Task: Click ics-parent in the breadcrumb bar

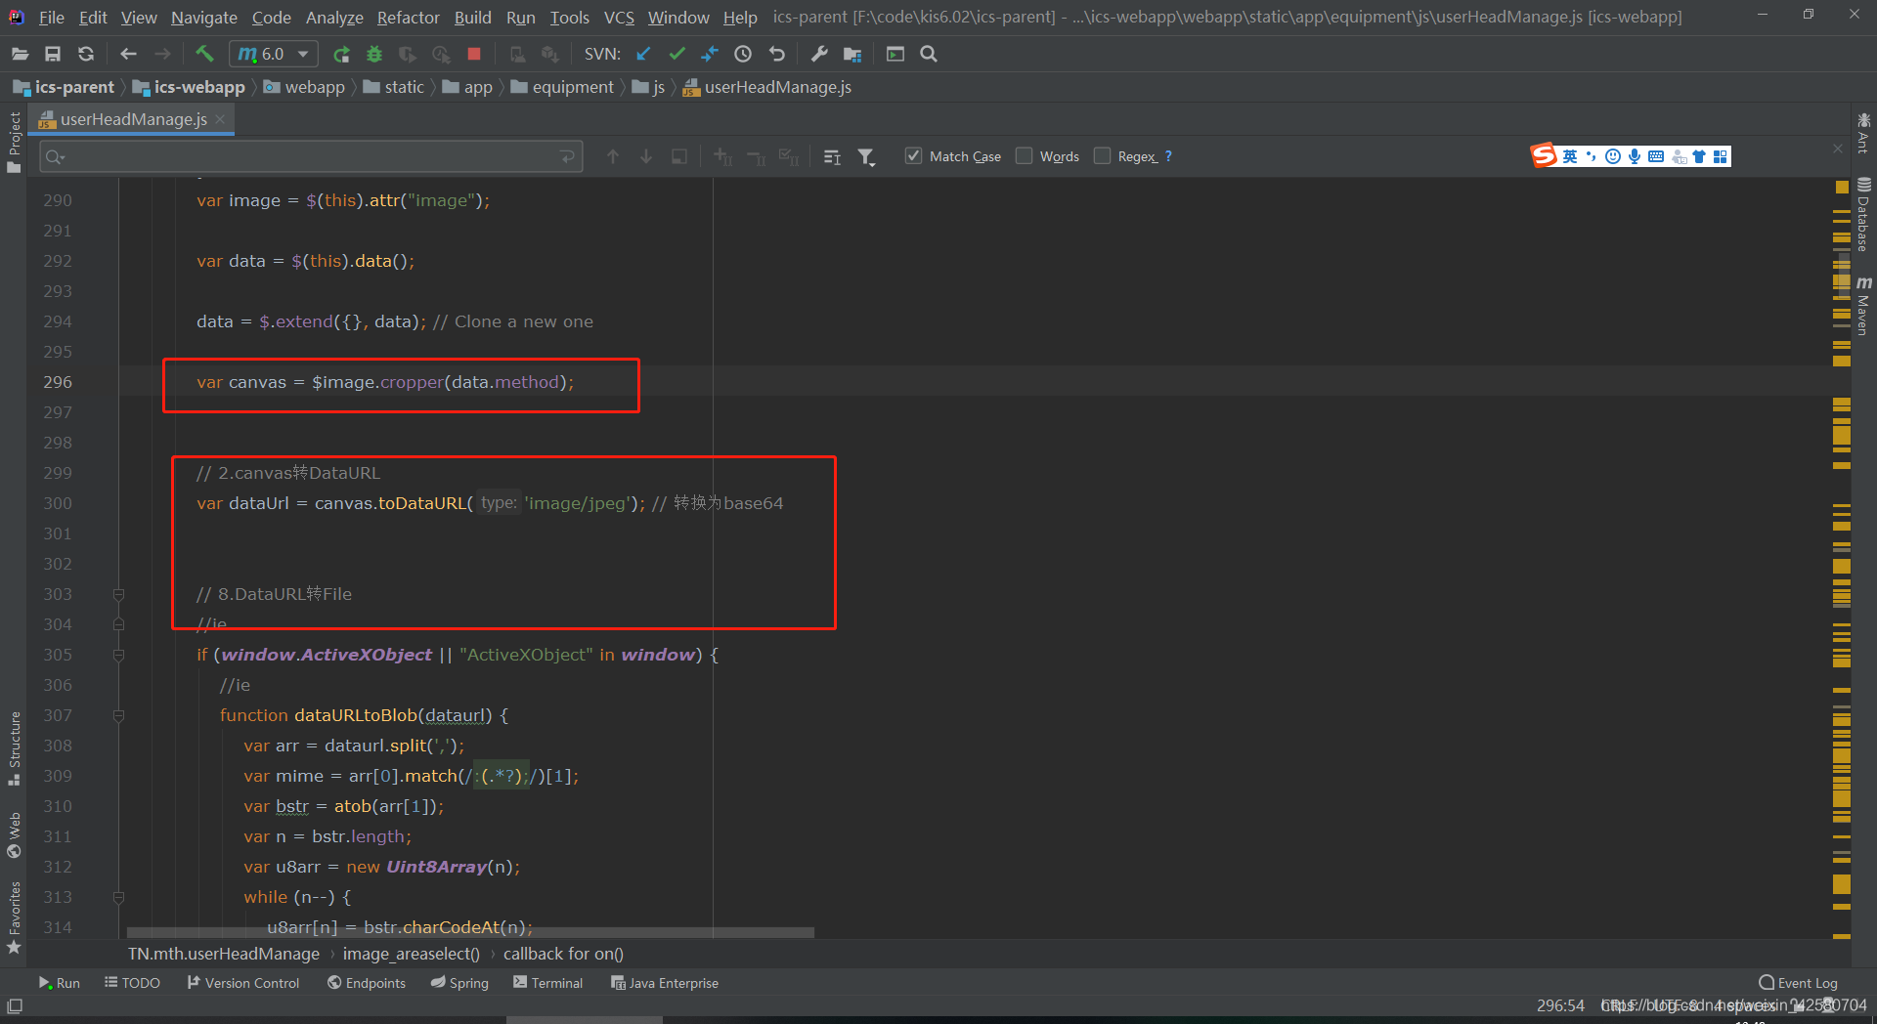Action: 65,87
